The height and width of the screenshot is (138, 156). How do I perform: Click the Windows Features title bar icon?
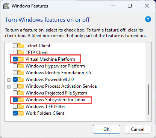[x=6, y=6]
